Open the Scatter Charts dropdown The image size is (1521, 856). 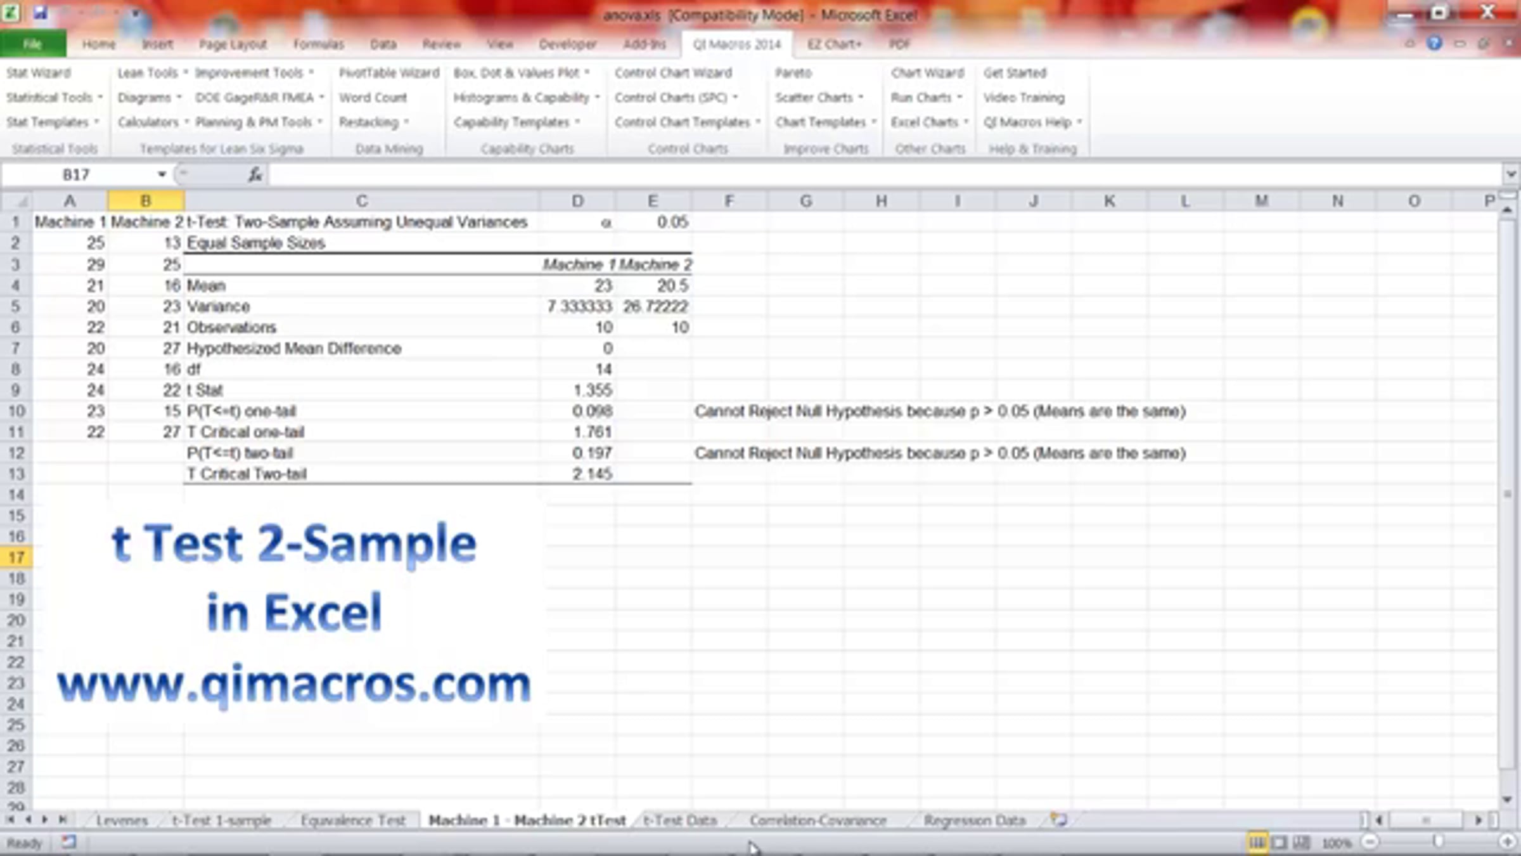coord(819,98)
